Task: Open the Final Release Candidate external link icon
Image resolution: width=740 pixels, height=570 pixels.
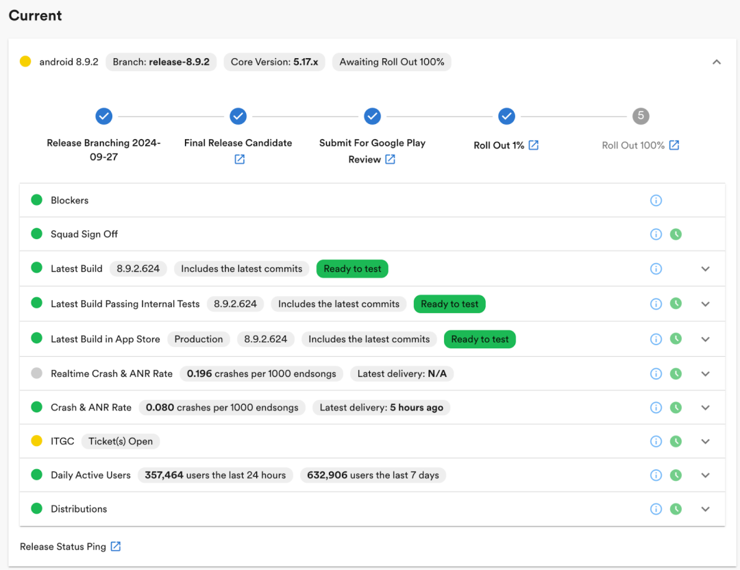Action: tap(239, 159)
